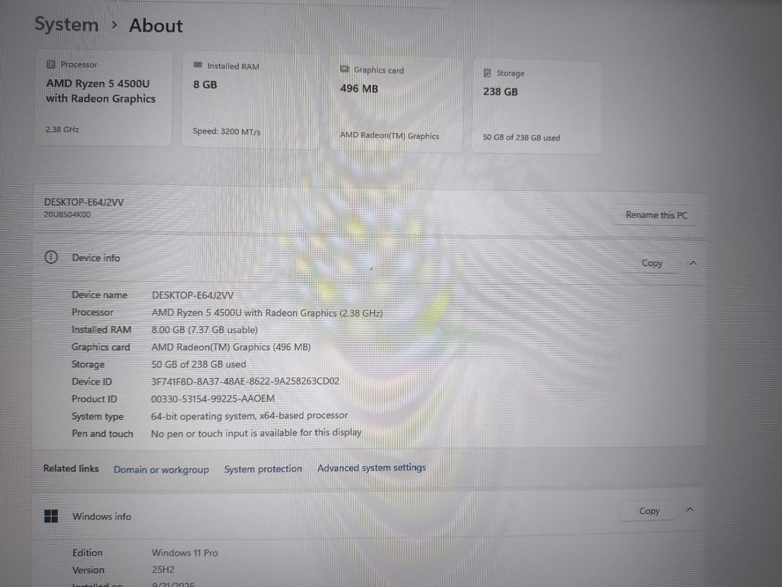Click the 20UBS04K00 model text
Screen dimensions: 782x587
point(67,215)
